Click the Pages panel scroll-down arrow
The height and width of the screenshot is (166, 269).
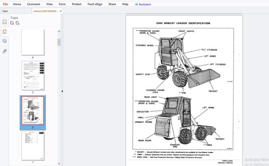pyautogui.click(x=59, y=164)
